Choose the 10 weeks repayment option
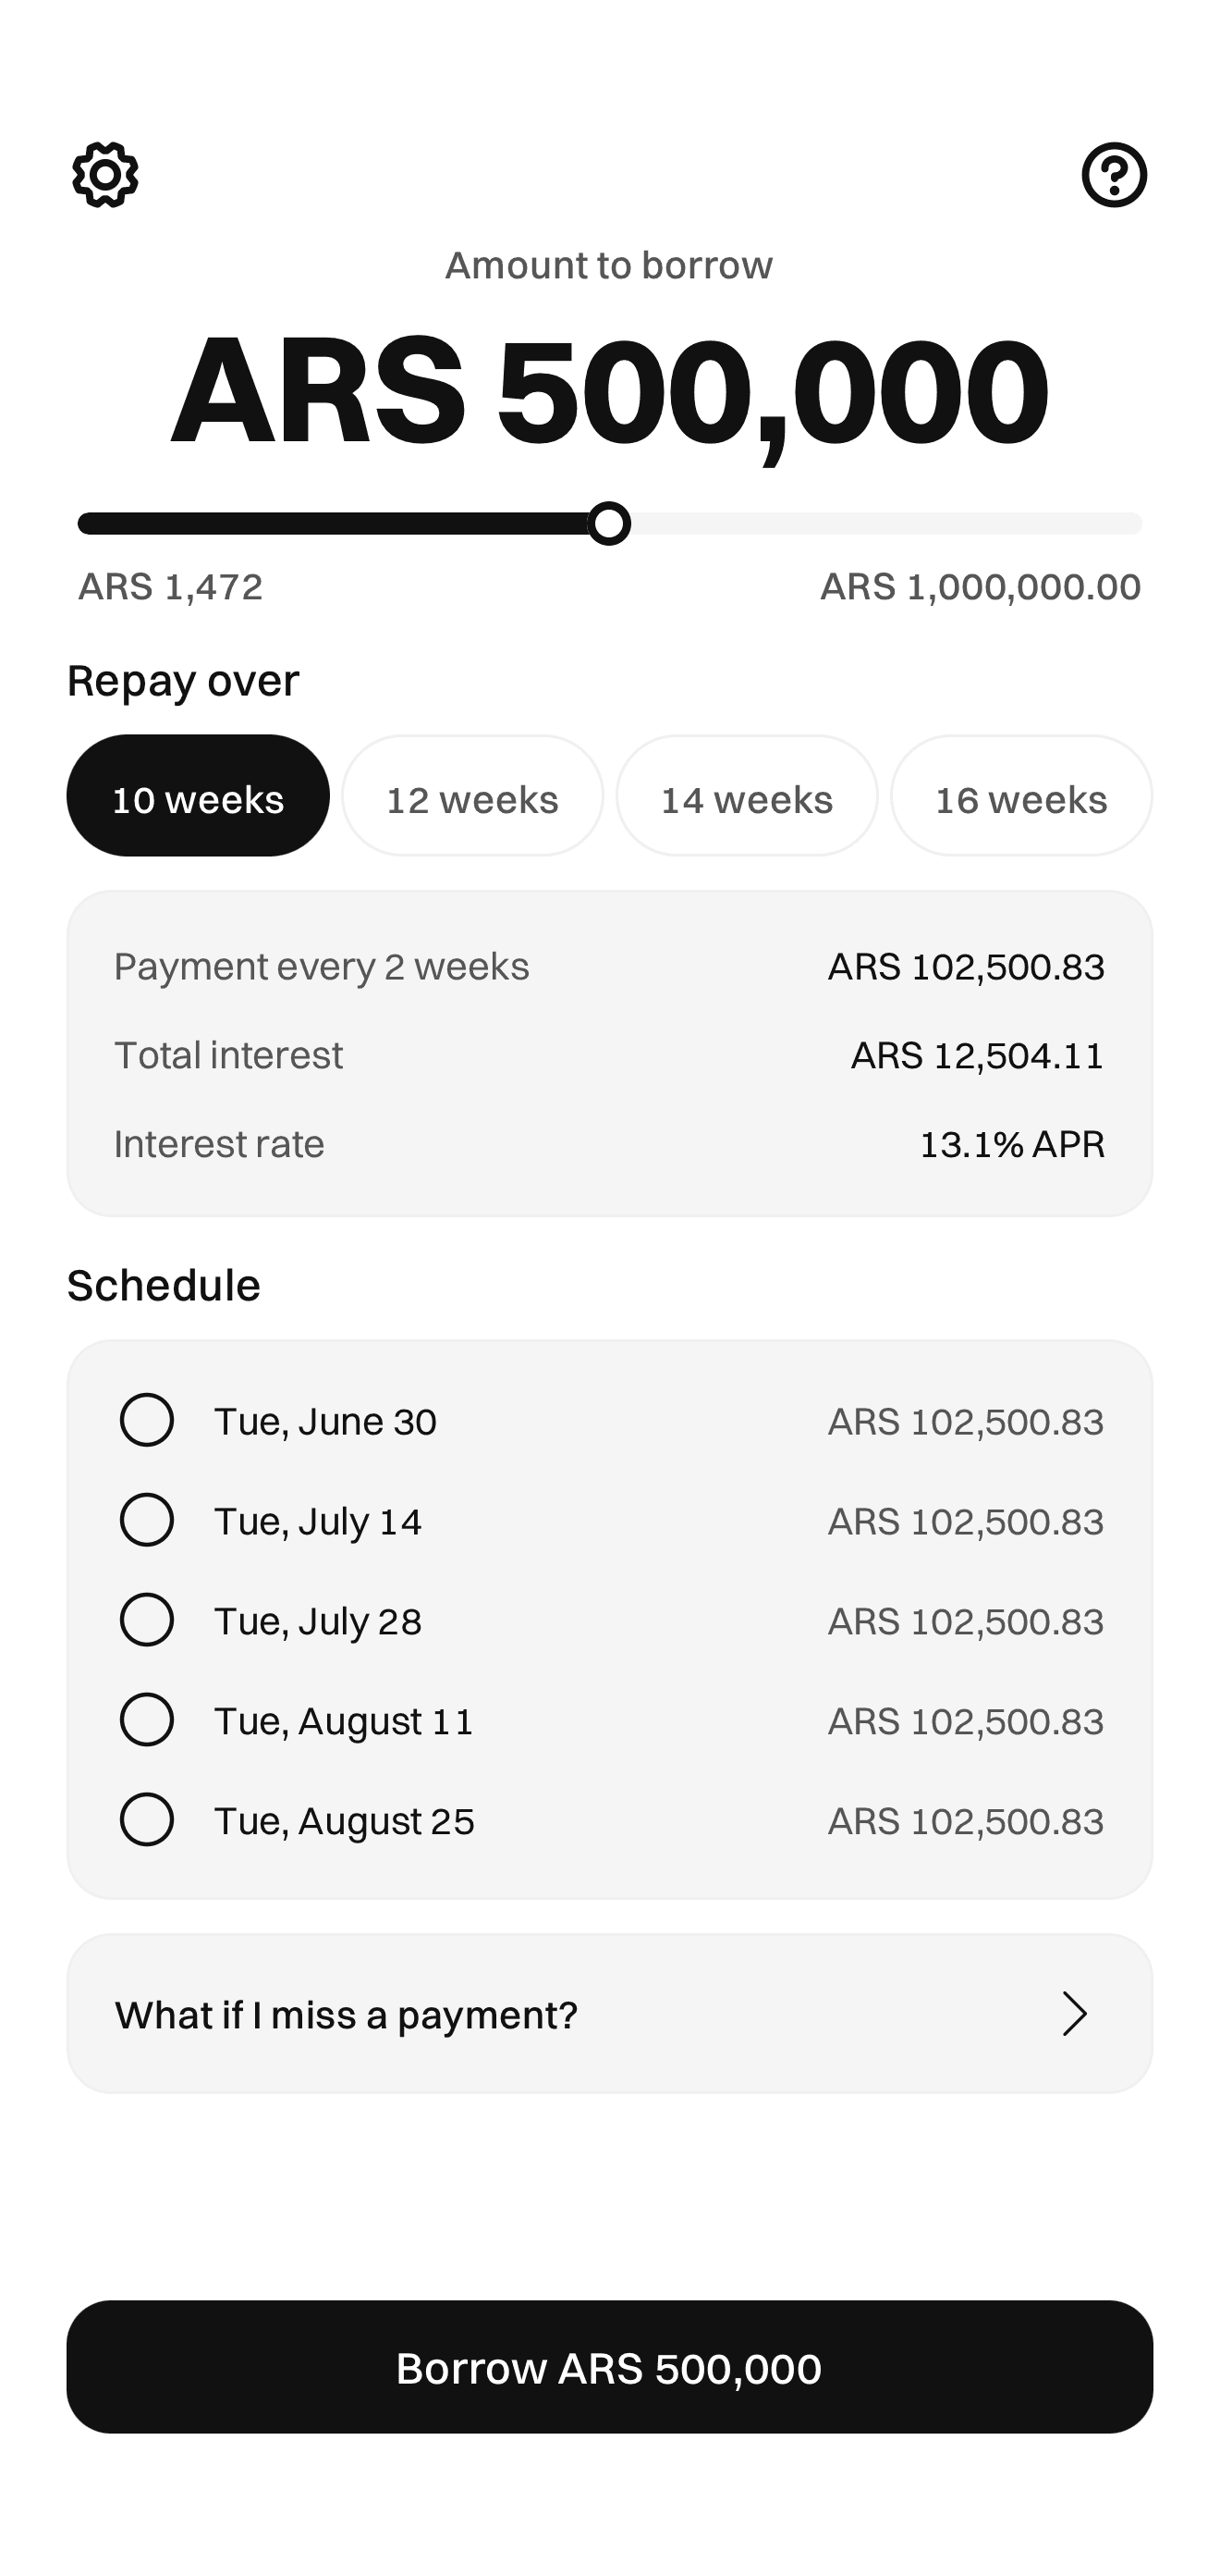The image size is (1220, 2576). click(198, 796)
